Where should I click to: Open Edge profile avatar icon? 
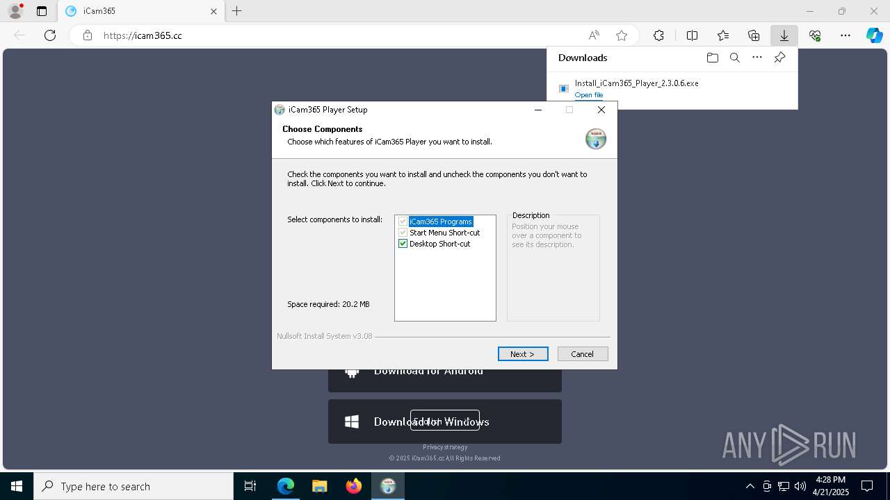pos(15,11)
